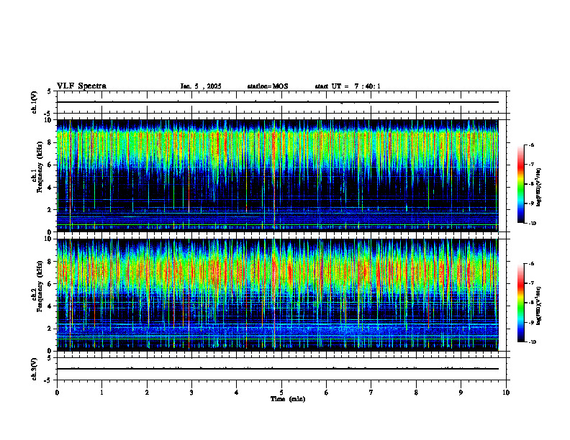Click time axis tick label "1"

click(101, 393)
